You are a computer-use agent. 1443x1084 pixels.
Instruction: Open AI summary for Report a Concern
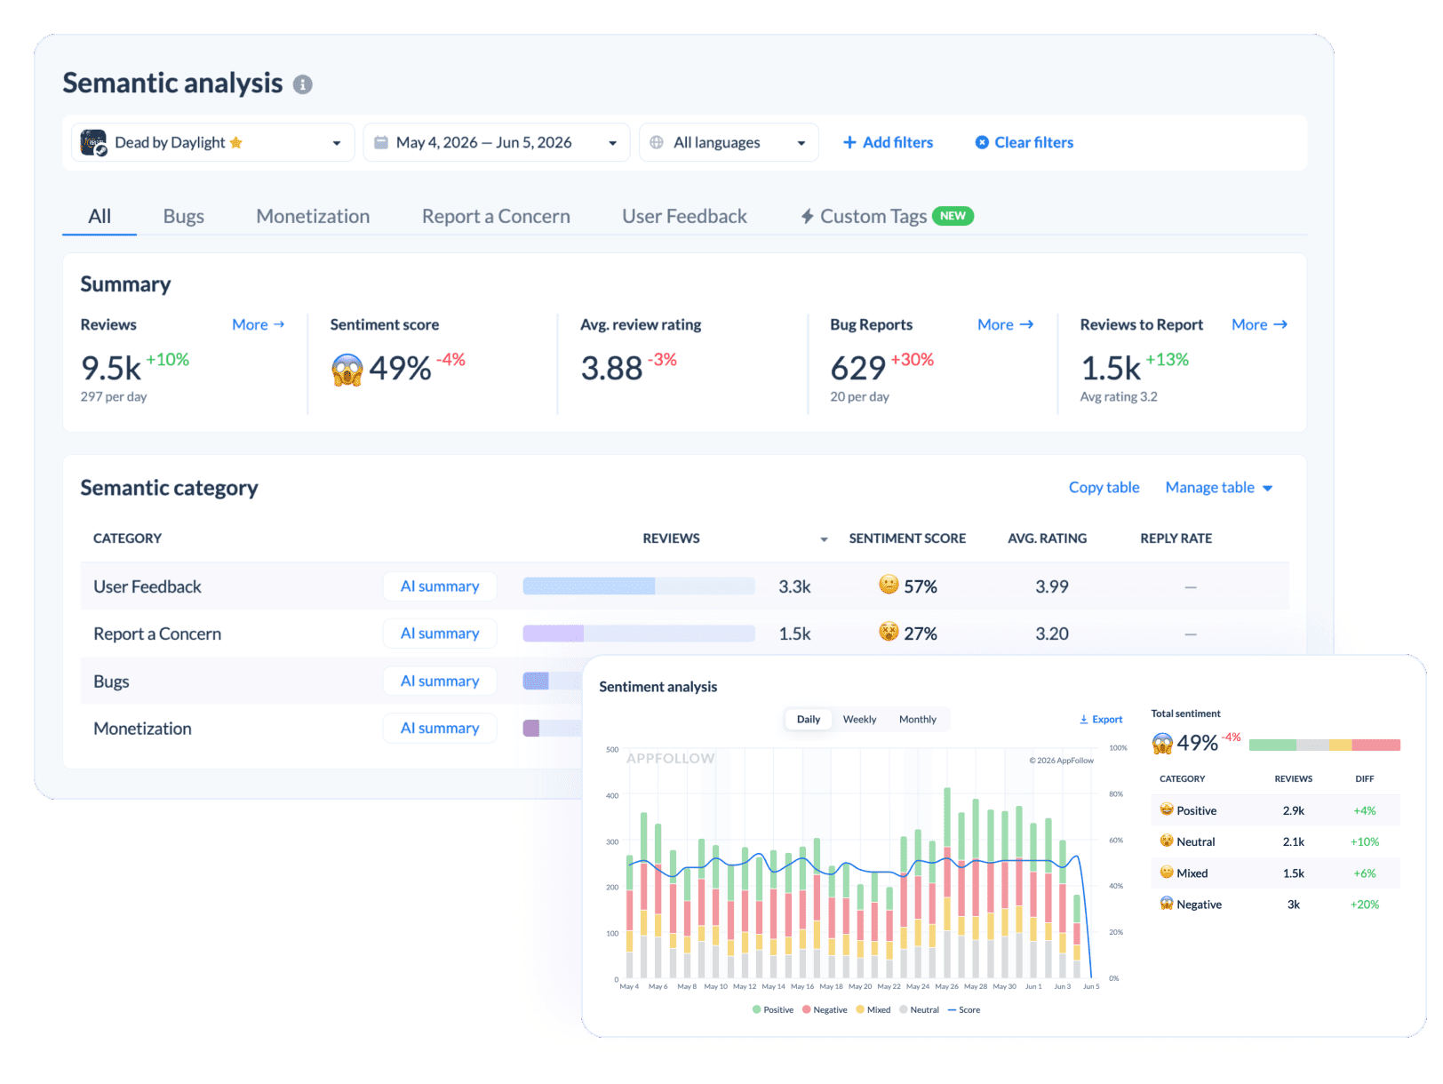(440, 633)
